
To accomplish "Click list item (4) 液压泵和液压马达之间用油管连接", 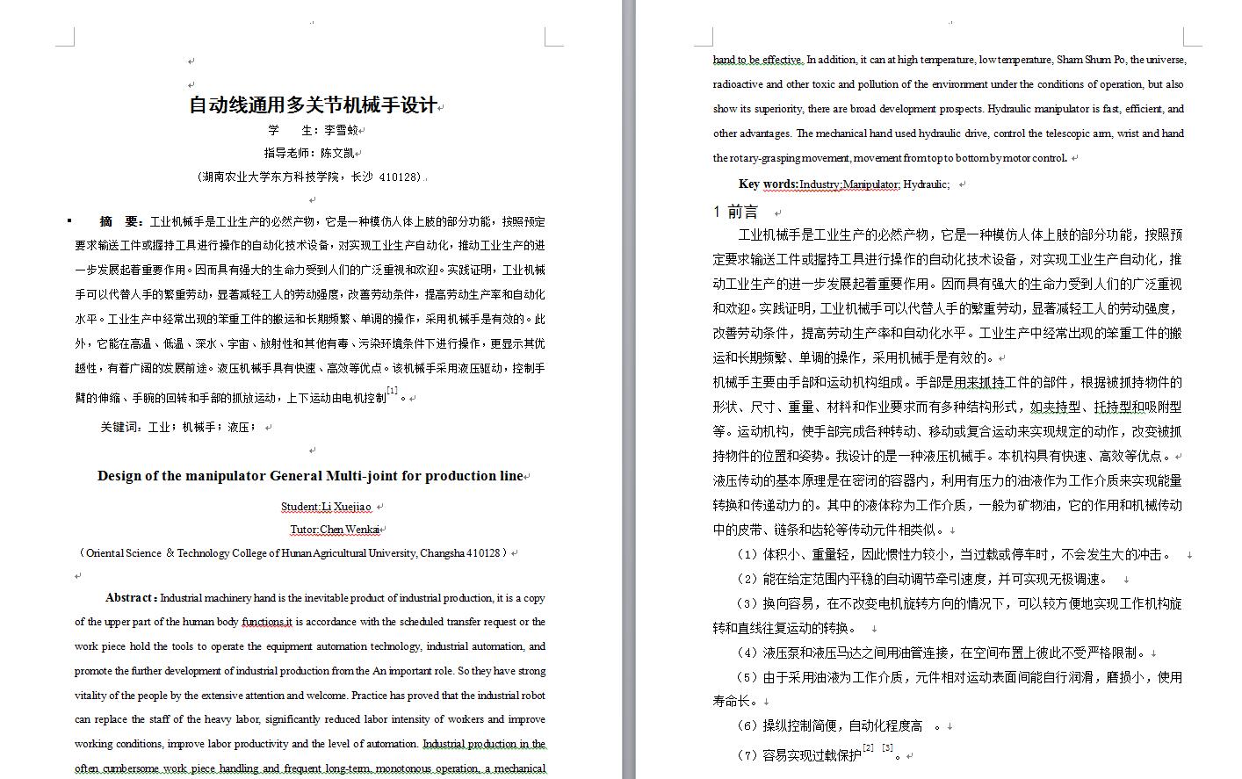I will click(x=942, y=653).
